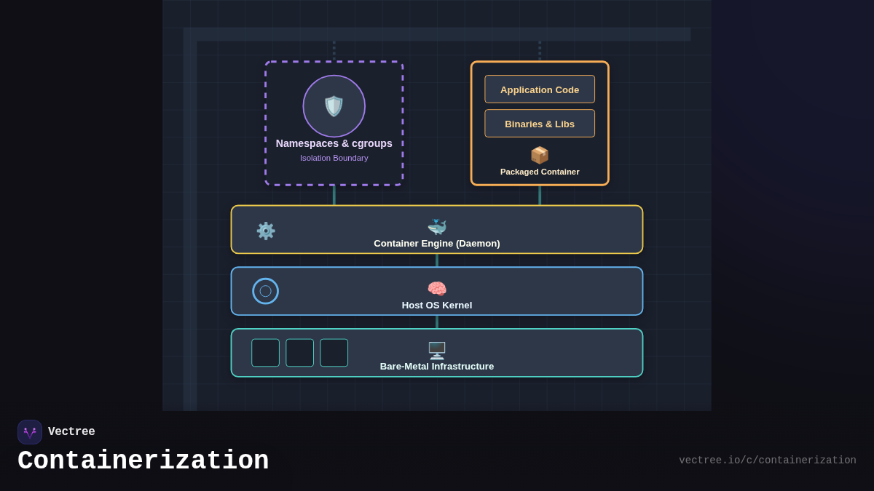This screenshot has width=874, height=491.
Task: Click the blue ring icon in Host OS Kernel
Action: click(266, 291)
